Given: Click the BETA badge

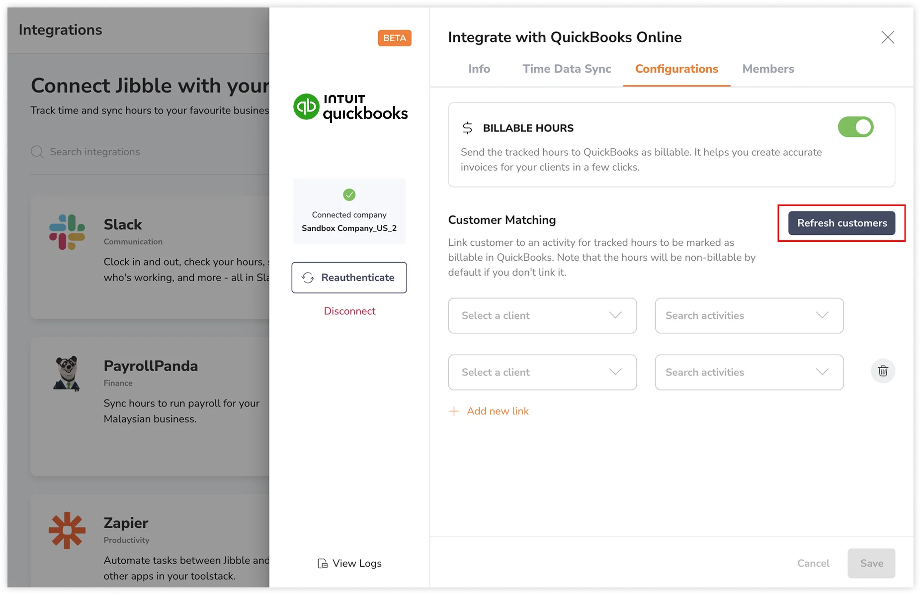Looking at the screenshot, I should pos(395,38).
